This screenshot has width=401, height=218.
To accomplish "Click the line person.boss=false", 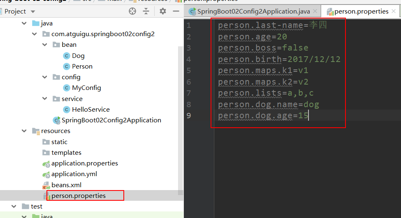I will point(263,48).
